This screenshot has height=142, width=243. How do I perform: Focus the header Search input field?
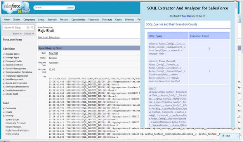click(50, 7)
